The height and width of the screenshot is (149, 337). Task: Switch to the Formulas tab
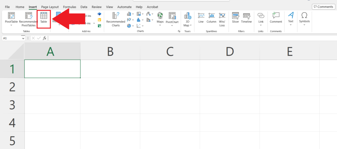69,7
